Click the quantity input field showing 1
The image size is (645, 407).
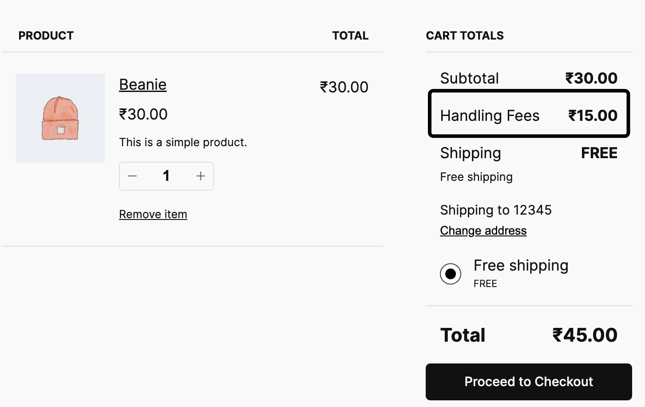click(x=166, y=176)
